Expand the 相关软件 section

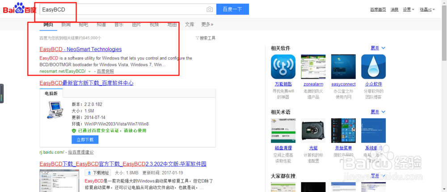(x=378, y=48)
